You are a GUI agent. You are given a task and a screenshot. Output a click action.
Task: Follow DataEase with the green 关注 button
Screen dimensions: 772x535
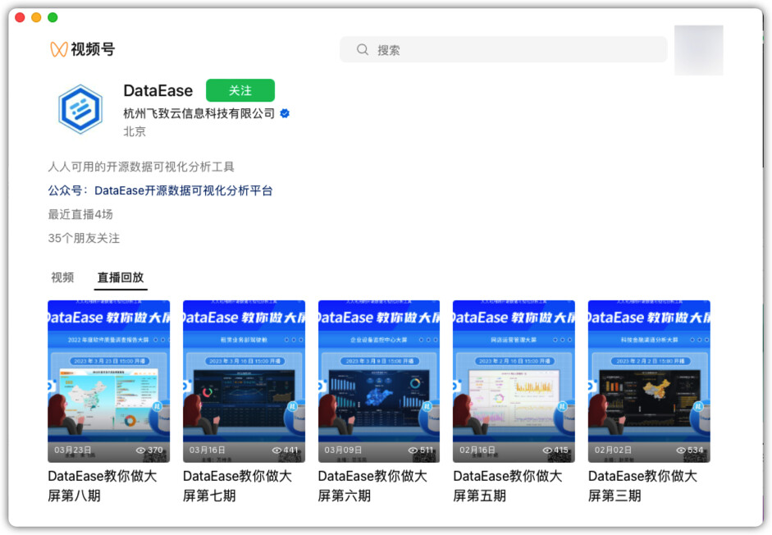pos(240,90)
